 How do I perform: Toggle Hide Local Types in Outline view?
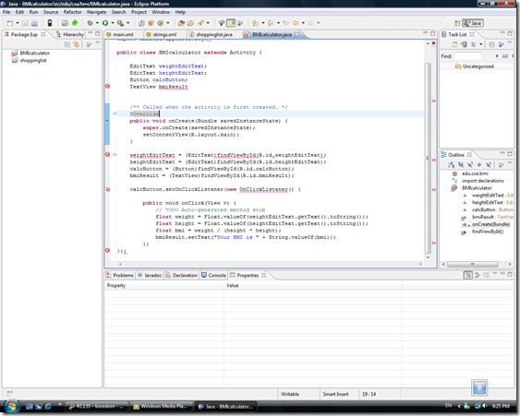(x=489, y=164)
